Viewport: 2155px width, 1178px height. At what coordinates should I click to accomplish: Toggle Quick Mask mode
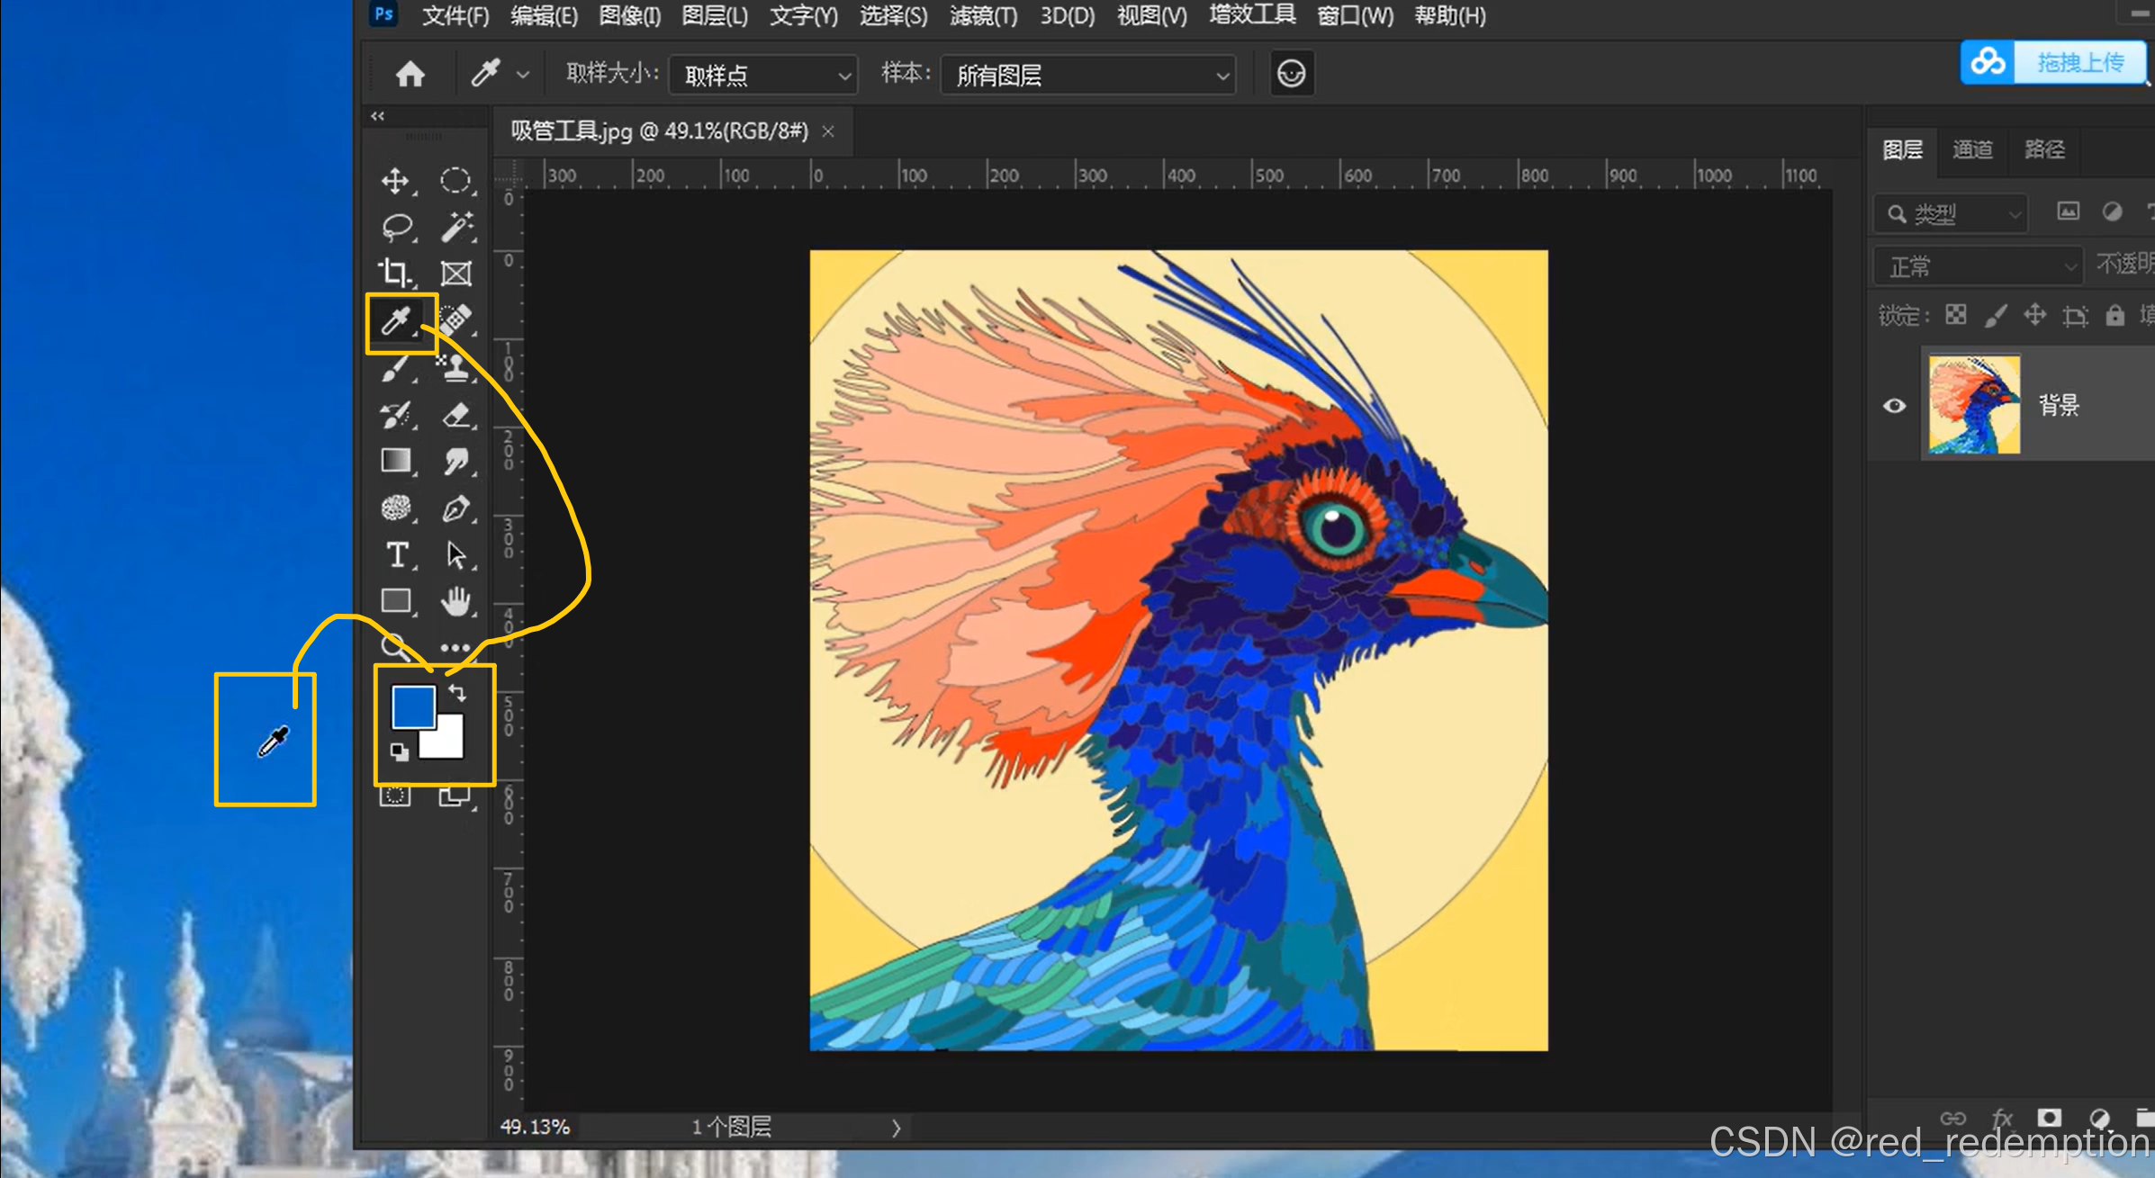pos(395,796)
